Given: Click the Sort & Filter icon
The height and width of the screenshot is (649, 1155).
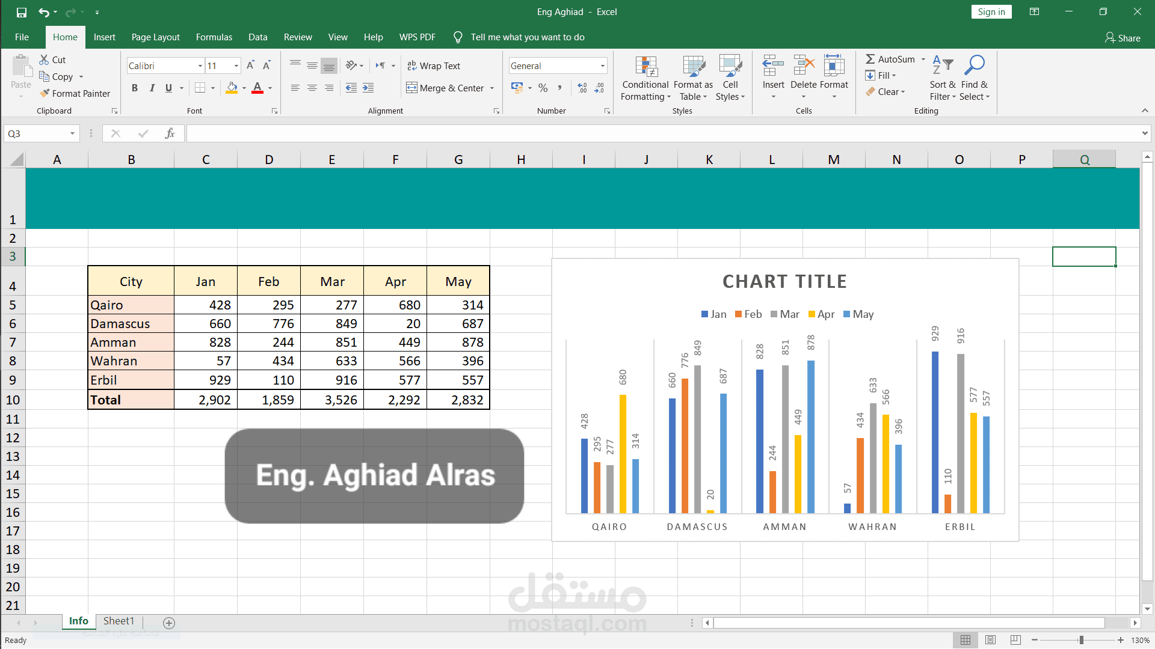Looking at the screenshot, I should [x=942, y=66].
